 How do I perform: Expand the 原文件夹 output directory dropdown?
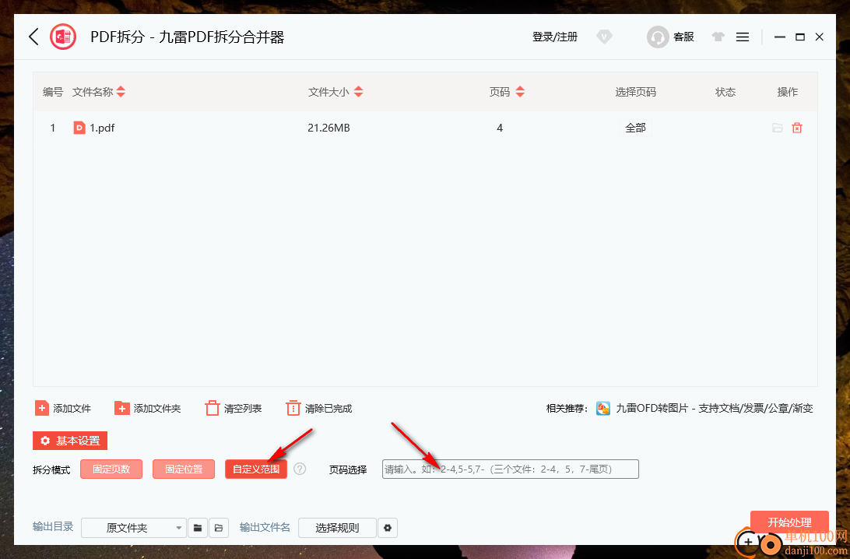[x=133, y=528]
